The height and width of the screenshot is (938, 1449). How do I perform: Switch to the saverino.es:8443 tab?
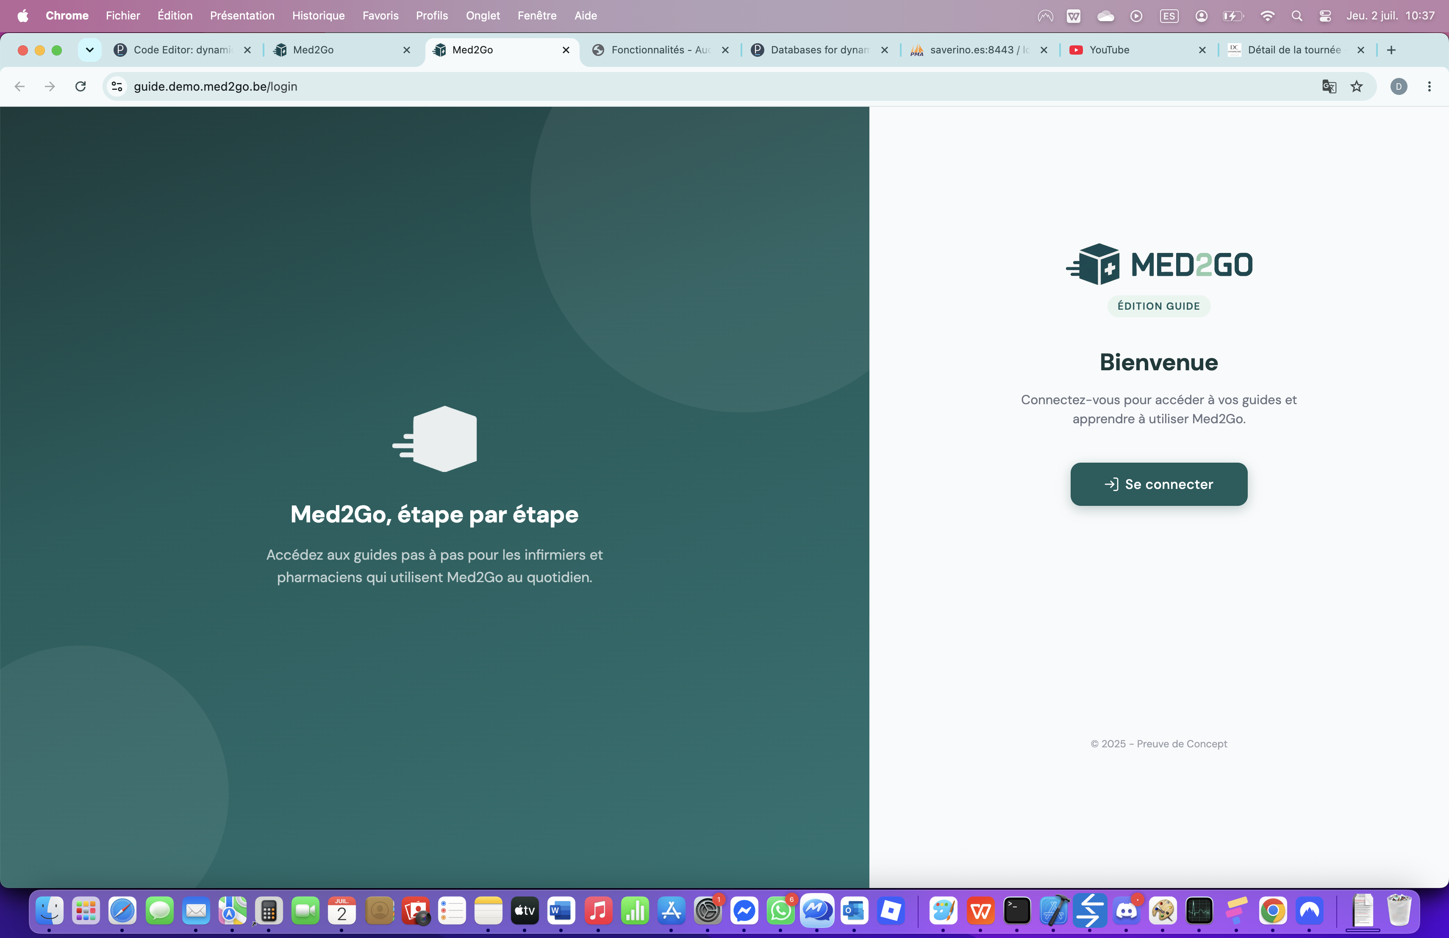click(980, 50)
